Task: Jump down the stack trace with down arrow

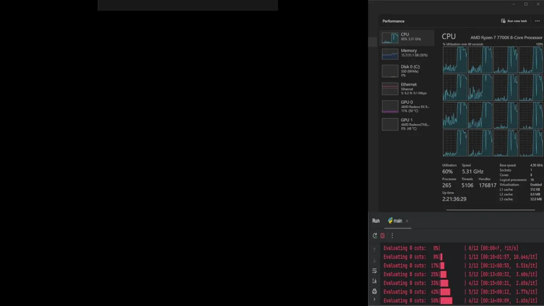Action: pos(374,260)
